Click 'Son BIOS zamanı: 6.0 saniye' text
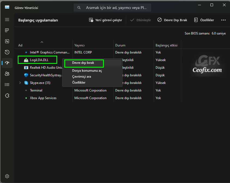230x183 pixels. click(205, 33)
